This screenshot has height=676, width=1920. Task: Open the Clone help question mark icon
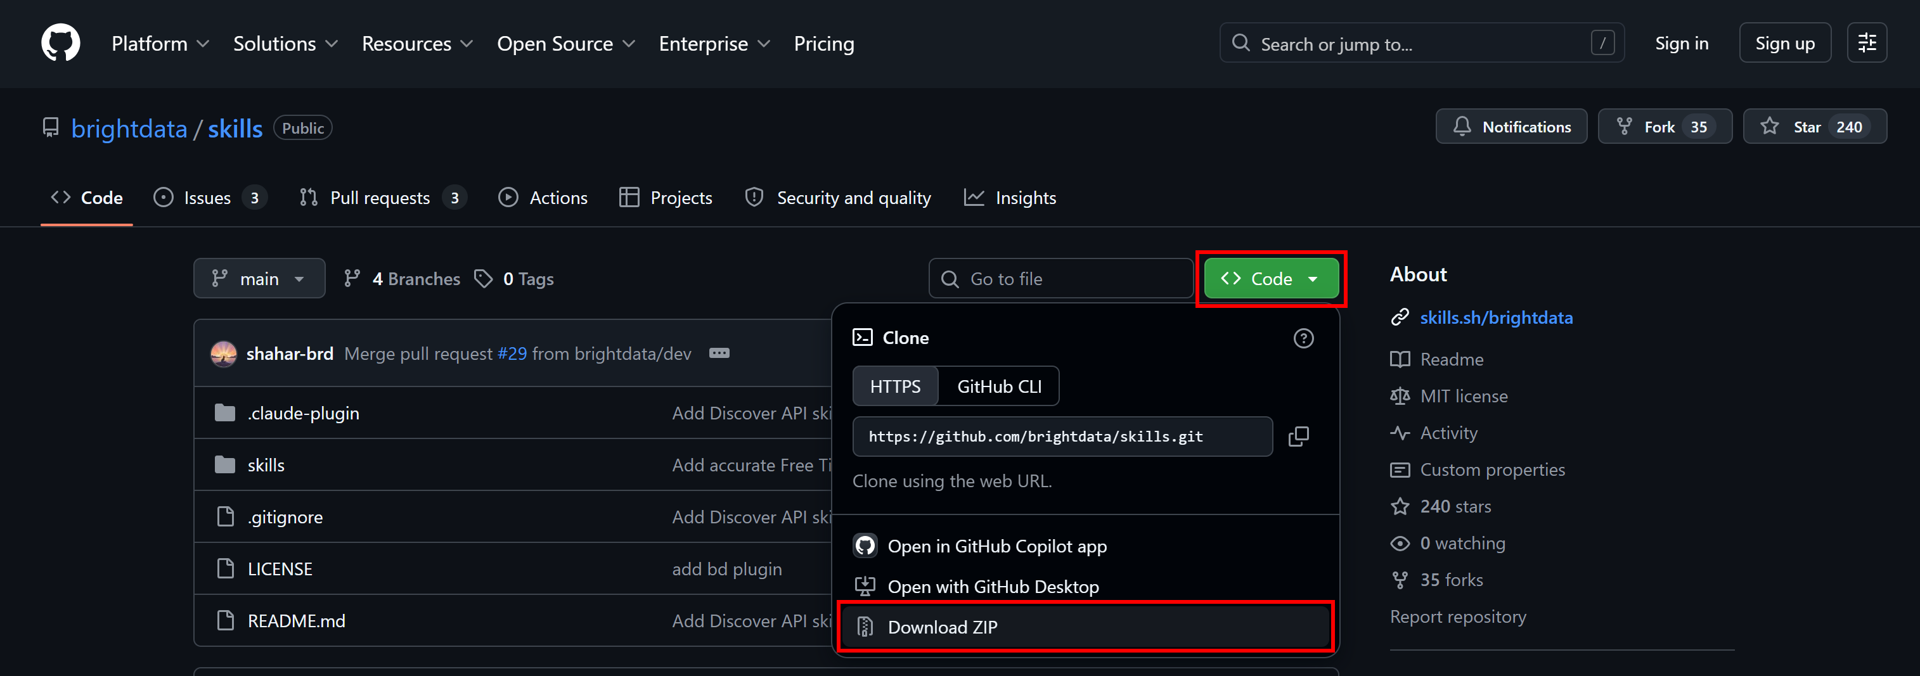pyautogui.click(x=1304, y=338)
